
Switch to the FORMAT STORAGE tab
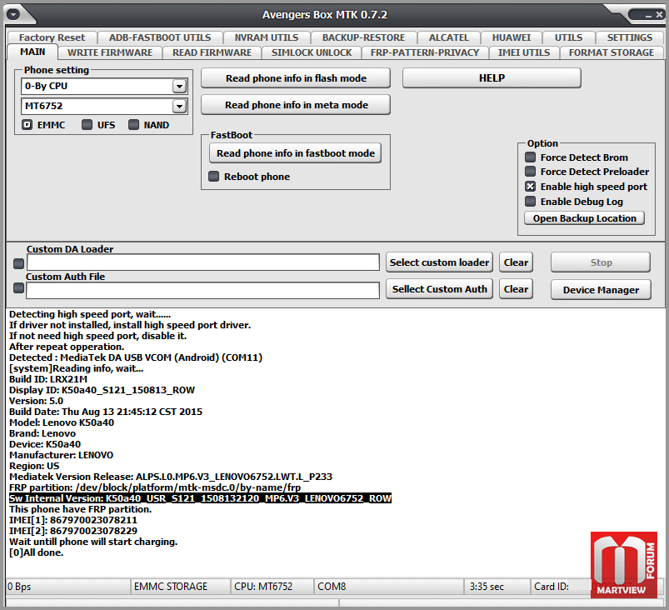(611, 52)
